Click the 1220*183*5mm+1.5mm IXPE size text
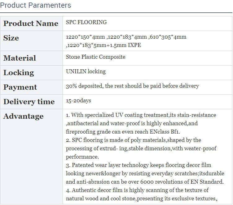233x205 pixels. [x=104, y=45]
